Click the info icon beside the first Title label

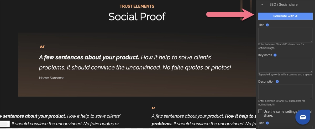pos(267,25)
